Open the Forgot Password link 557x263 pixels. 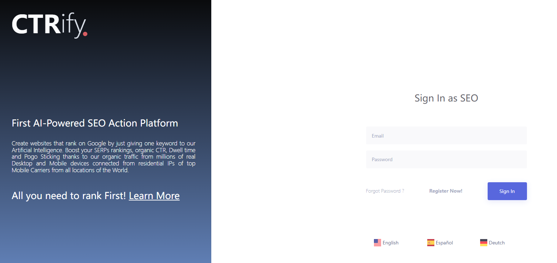(x=385, y=191)
